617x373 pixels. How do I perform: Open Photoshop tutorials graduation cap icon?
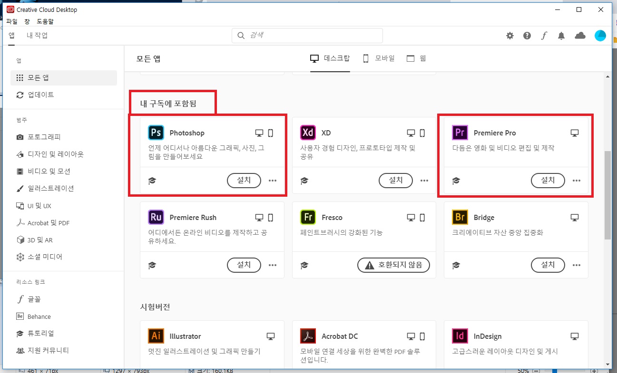(152, 181)
